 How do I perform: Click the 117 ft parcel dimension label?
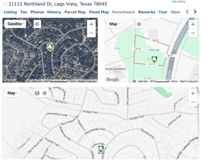[151, 64]
